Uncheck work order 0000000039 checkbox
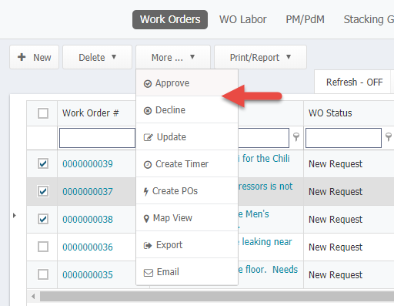Screen dimensions: 394x306 click(43, 163)
